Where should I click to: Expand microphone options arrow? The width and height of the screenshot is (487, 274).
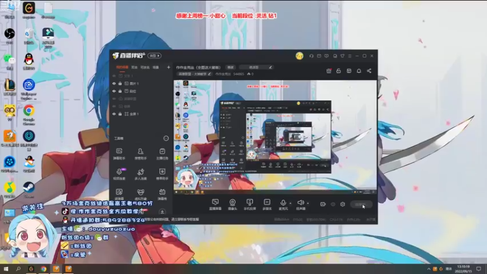290,203
